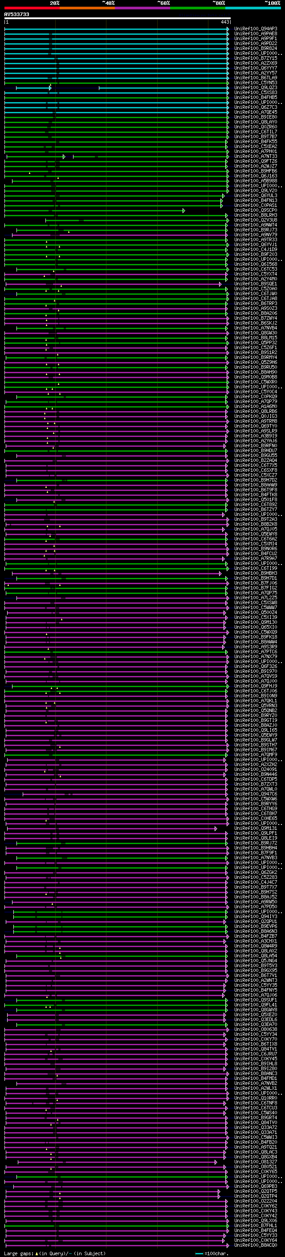Click the purple ~60% identity legend bar
The height and width of the screenshot is (1257, 285).
[143, 8]
